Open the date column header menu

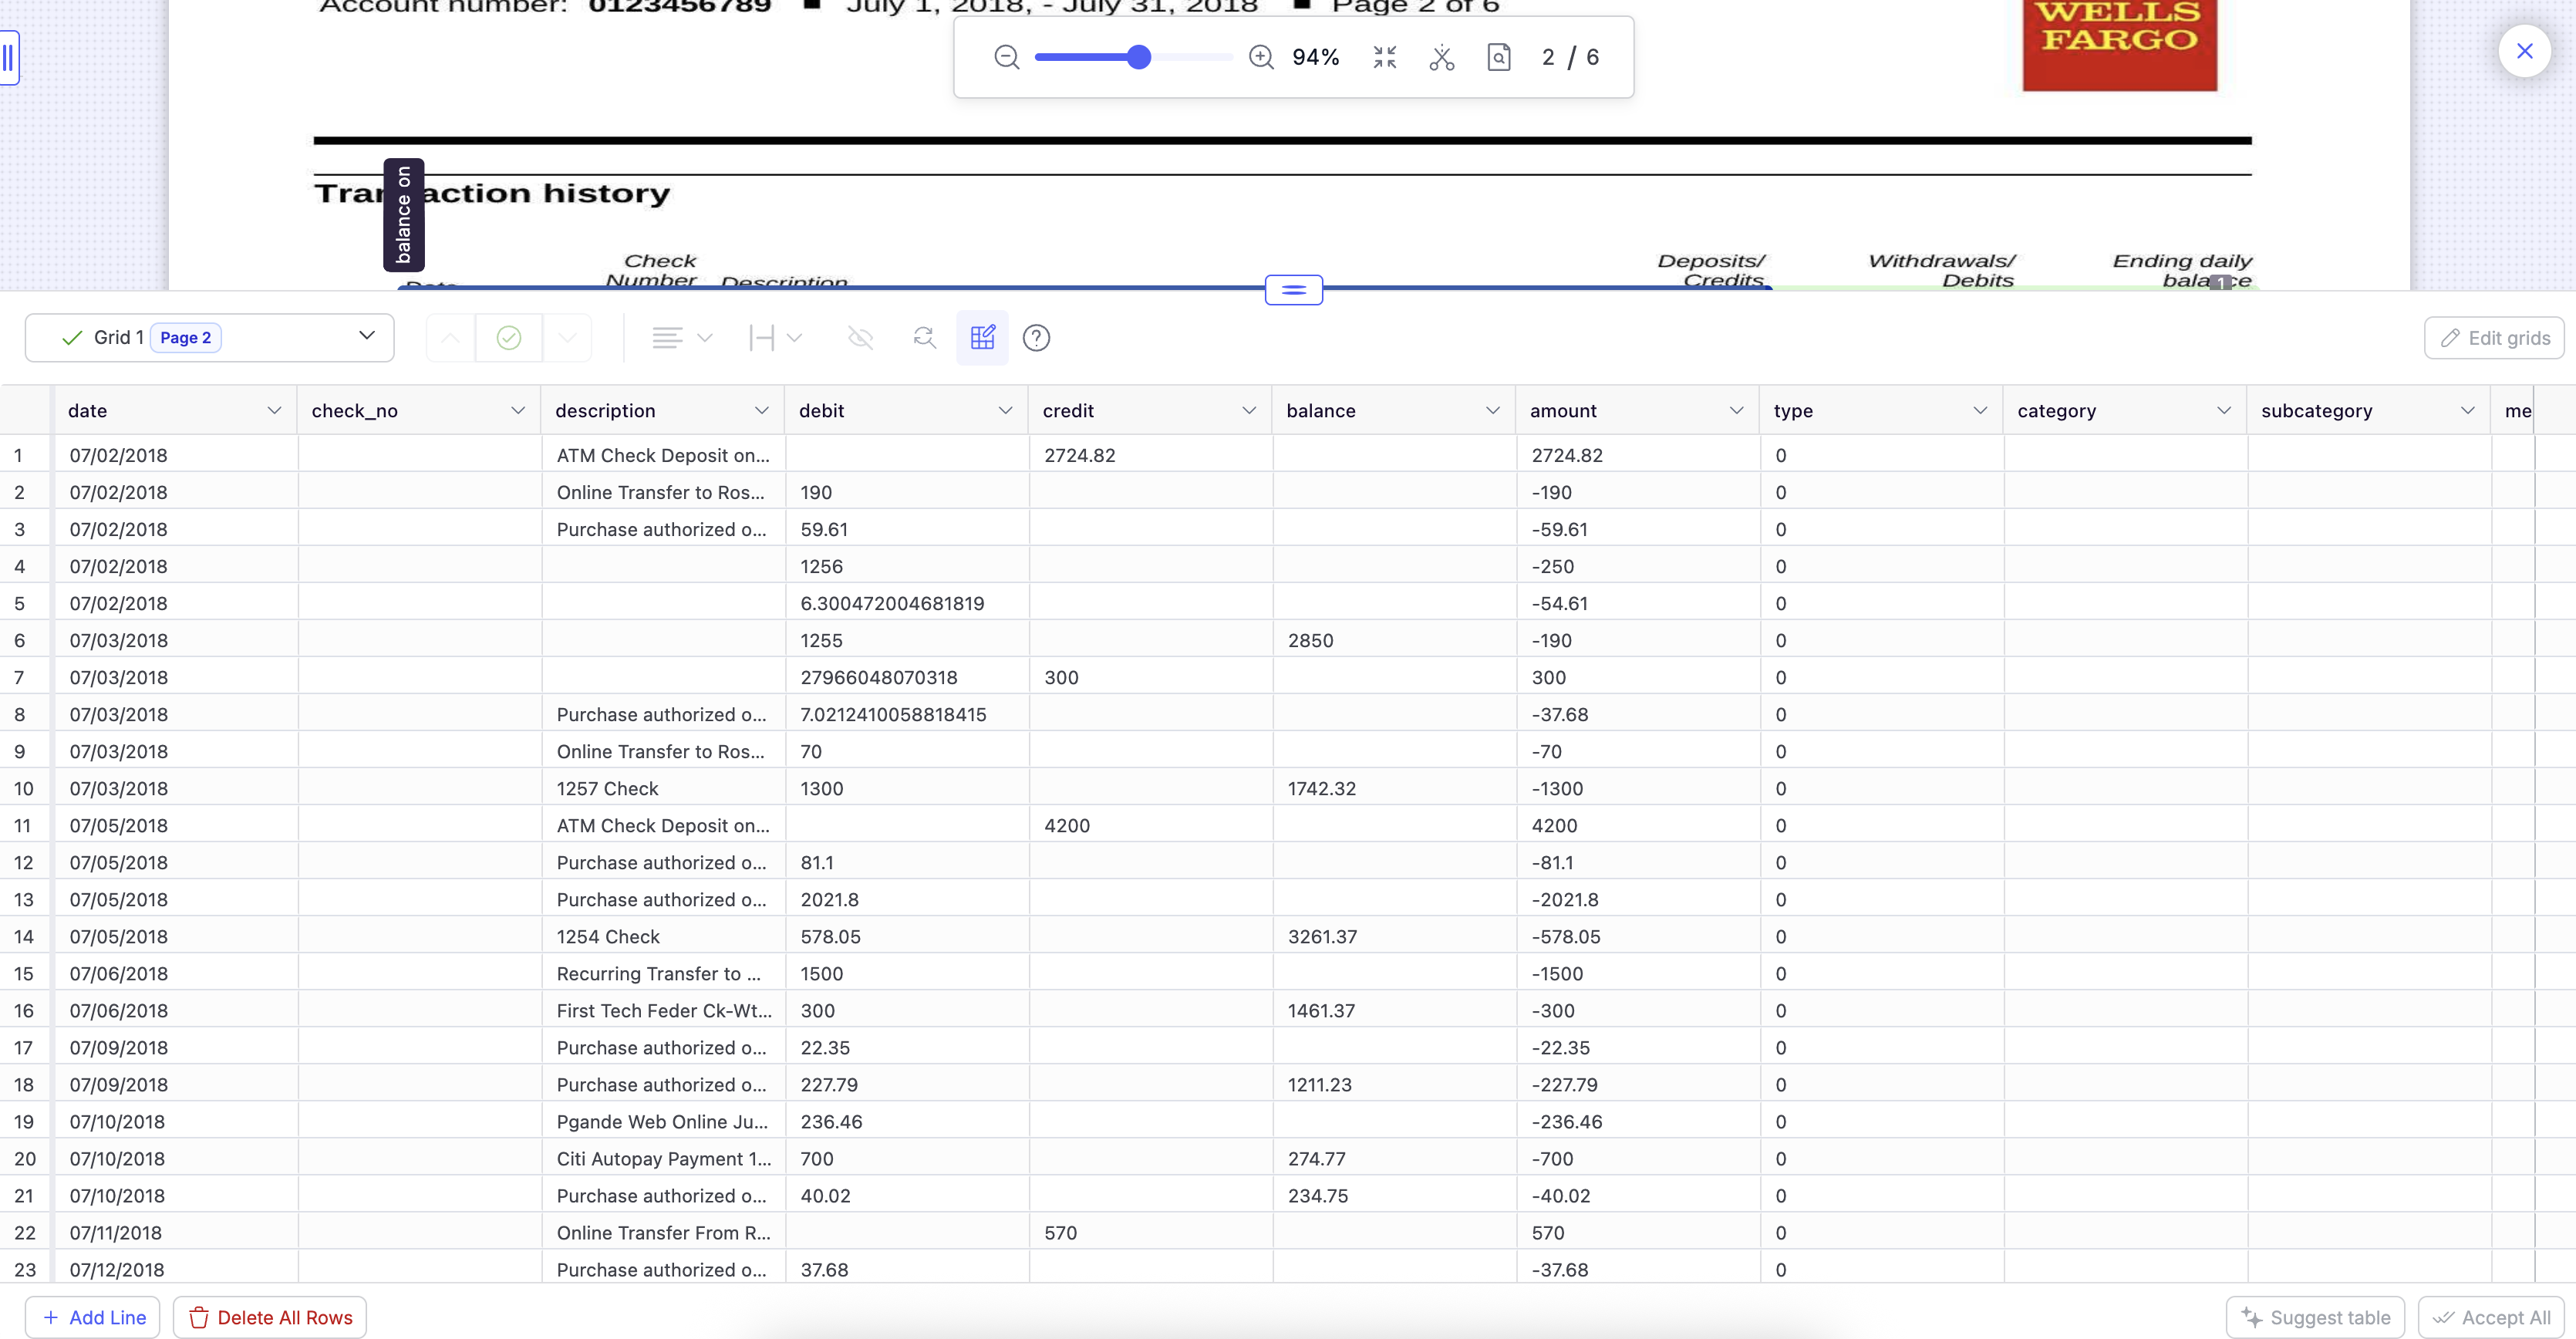pyautogui.click(x=274, y=411)
